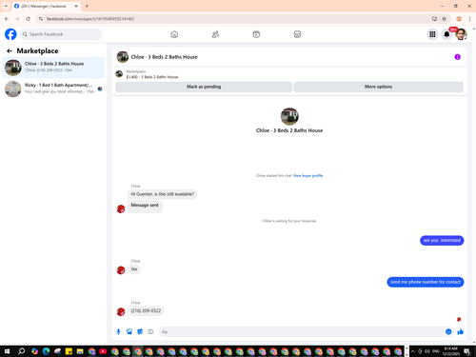Viewport: 476px width, 357px height.
Task: Click the 'Hi Guenter, is this still available?' message
Action: pyautogui.click(x=162, y=194)
